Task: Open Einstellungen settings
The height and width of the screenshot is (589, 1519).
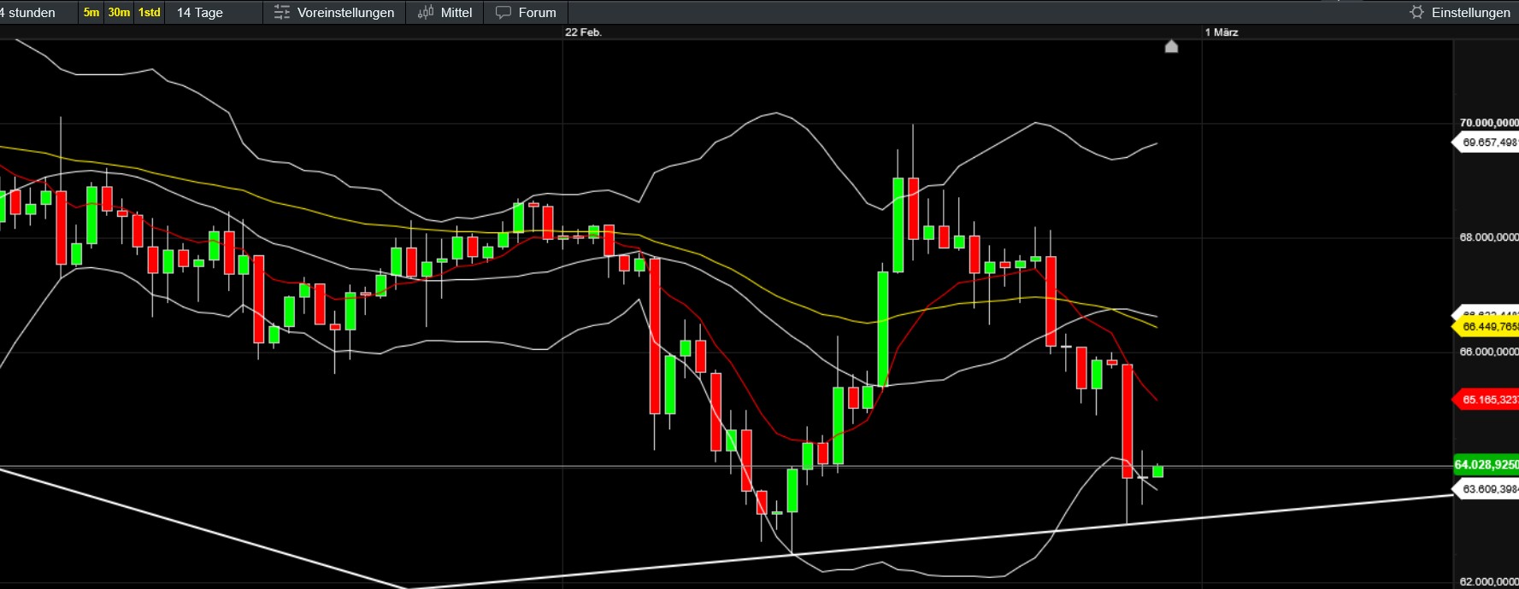Action: [1470, 13]
